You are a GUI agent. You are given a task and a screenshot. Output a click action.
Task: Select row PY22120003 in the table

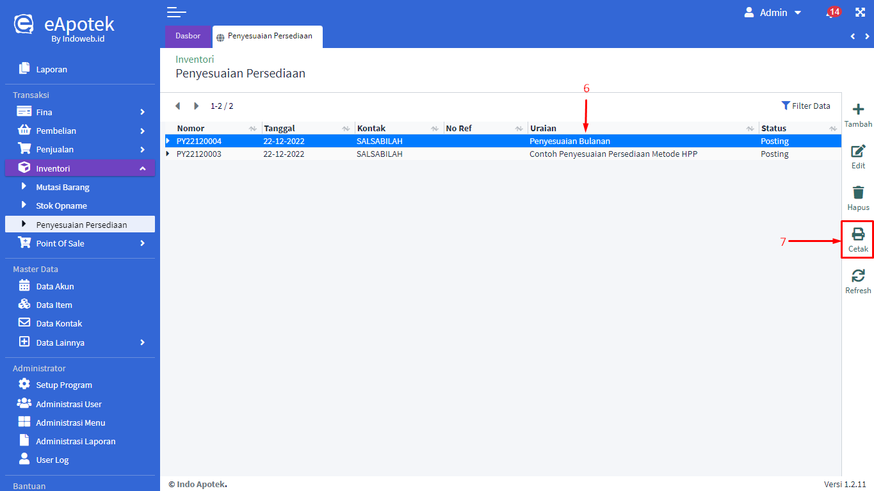[199, 154]
